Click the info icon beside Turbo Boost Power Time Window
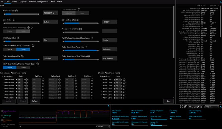Screen dimensions: 222x129 click(89, 56)
